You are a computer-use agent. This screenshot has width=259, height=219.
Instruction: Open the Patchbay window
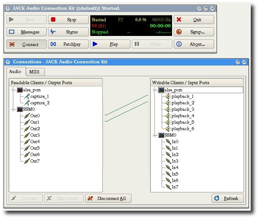point(68,44)
